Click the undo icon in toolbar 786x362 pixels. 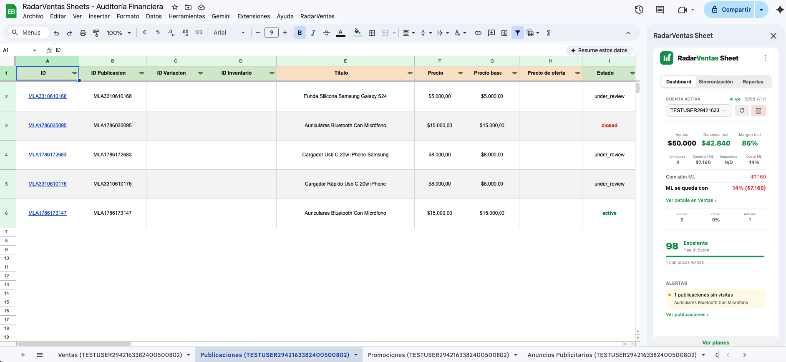point(56,33)
